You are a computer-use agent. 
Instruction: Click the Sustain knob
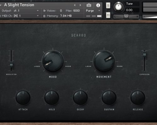109,98
